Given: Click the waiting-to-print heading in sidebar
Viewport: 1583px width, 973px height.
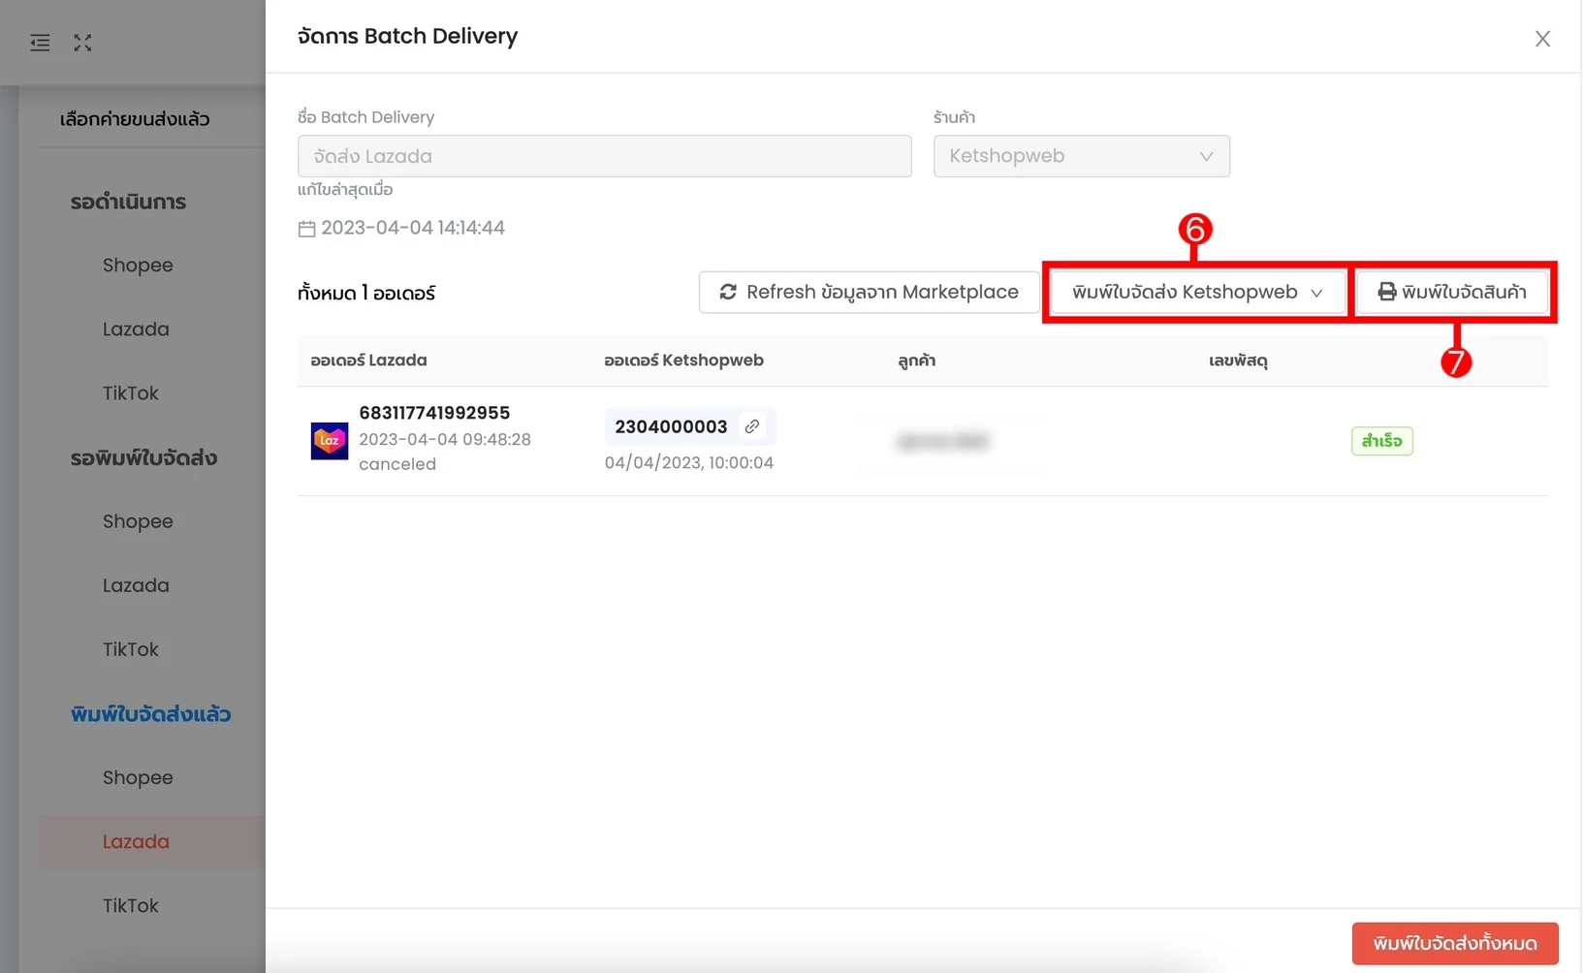Looking at the screenshot, I should (143, 457).
